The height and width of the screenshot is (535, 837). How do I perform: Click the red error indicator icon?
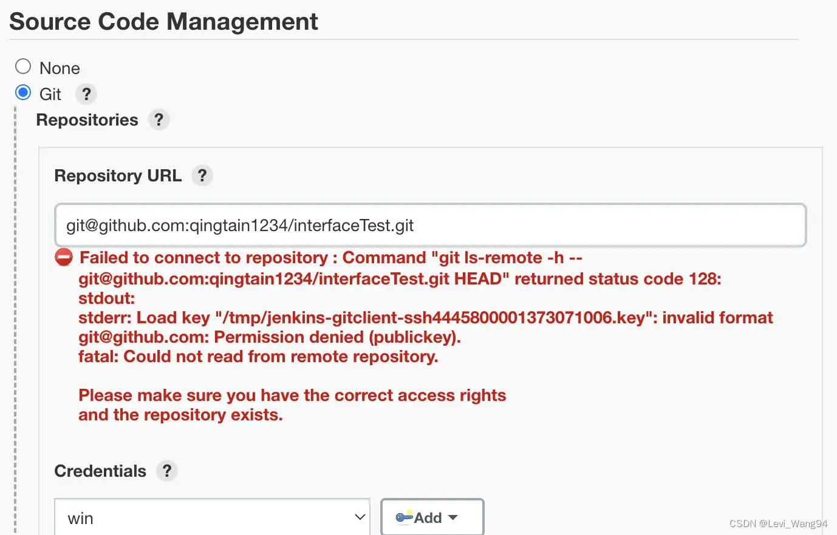point(63,257)
